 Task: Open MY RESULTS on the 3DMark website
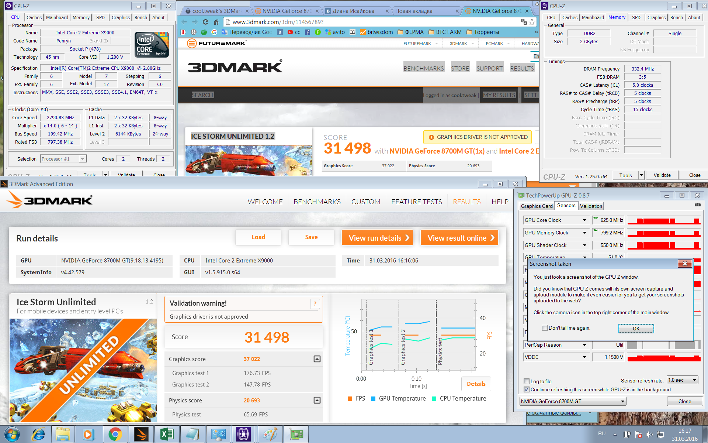pos(499,95)
